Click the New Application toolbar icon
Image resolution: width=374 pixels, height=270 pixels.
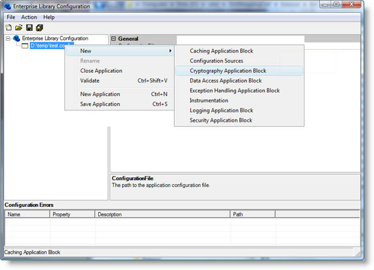(8, 28)
